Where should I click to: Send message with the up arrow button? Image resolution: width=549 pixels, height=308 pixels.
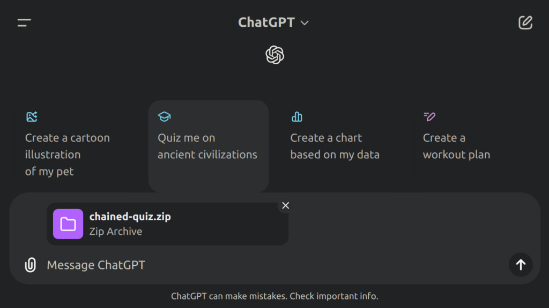[x=520, y=264]
